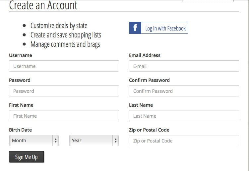Image resolution: width=249 pixels, height=171 pixels.
Task: Focus the E-mail address field
Action: [x=184, y=66]
